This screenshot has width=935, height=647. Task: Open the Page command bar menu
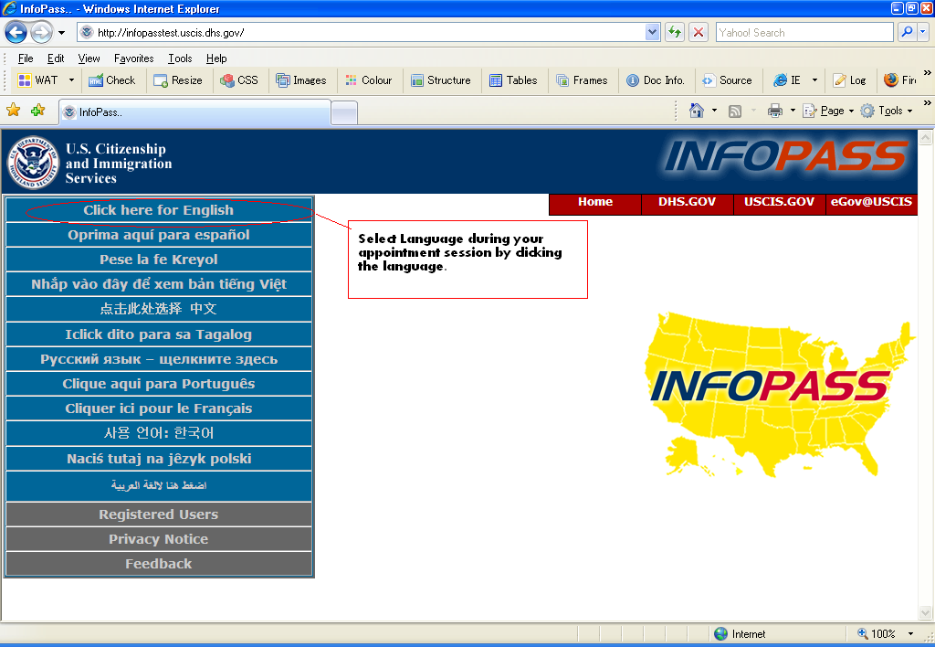pyautogui.click(x=828, y=111)
